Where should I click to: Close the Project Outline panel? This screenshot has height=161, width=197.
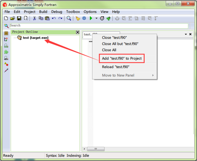tap(78, 32)
